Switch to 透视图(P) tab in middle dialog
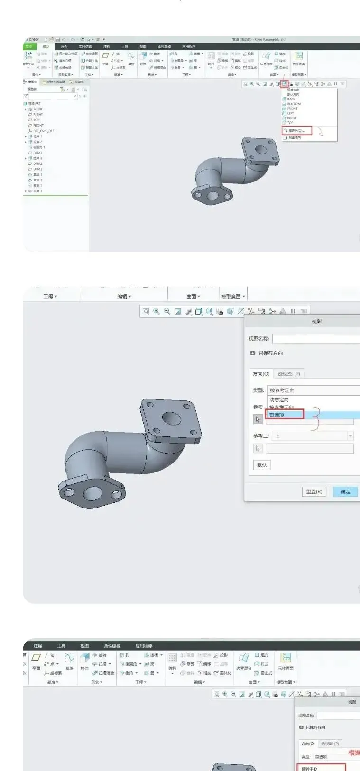The image size is (360, 771). (288, 374)
